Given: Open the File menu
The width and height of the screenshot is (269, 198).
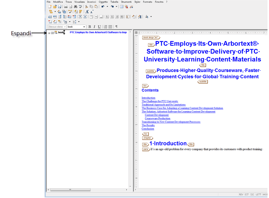Looking at the screenshot, I should point(49,2).
